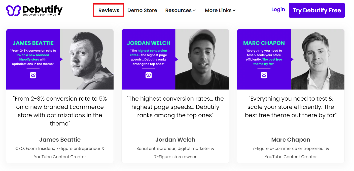The height and width of the screenshot is (171, 354).
Task: Click the Login link
Action: point(278,9)
